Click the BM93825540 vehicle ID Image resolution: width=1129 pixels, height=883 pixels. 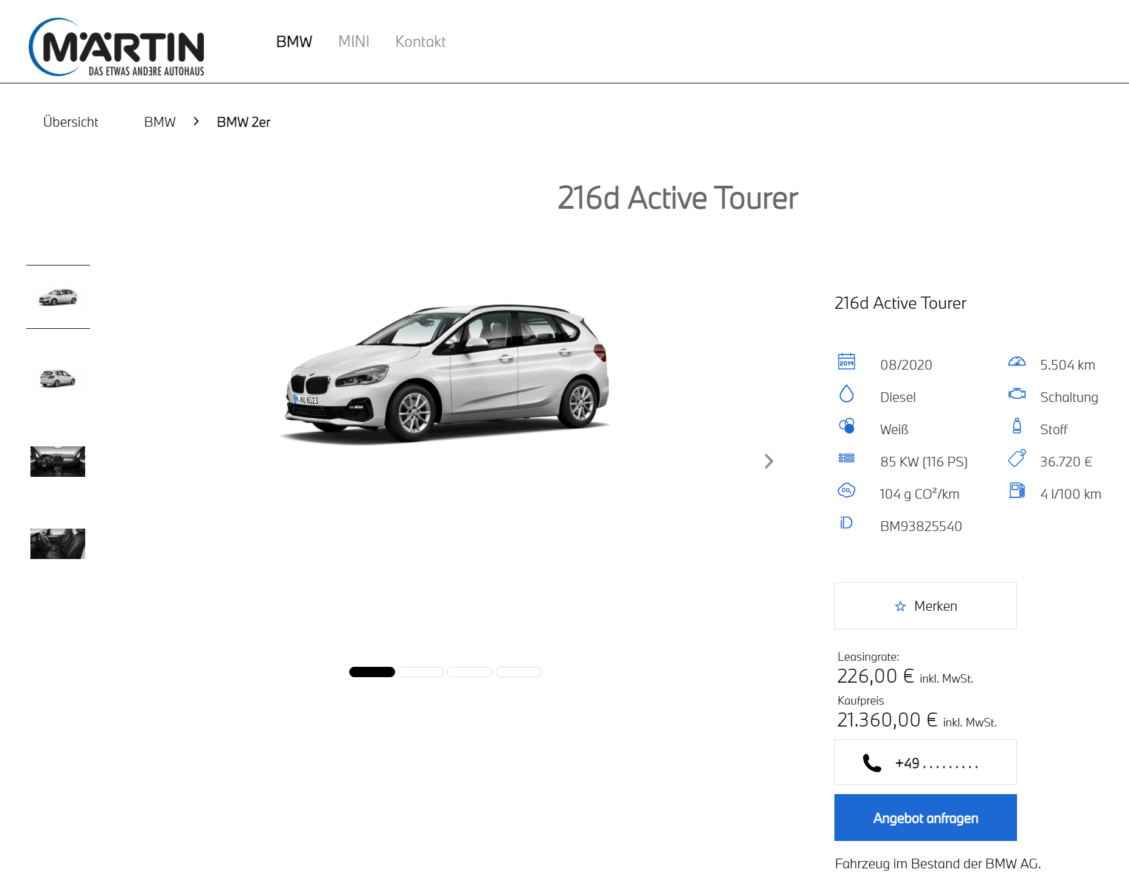pos(921,526)
